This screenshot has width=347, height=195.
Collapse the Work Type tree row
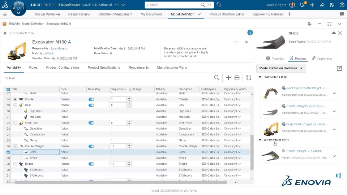15,123
